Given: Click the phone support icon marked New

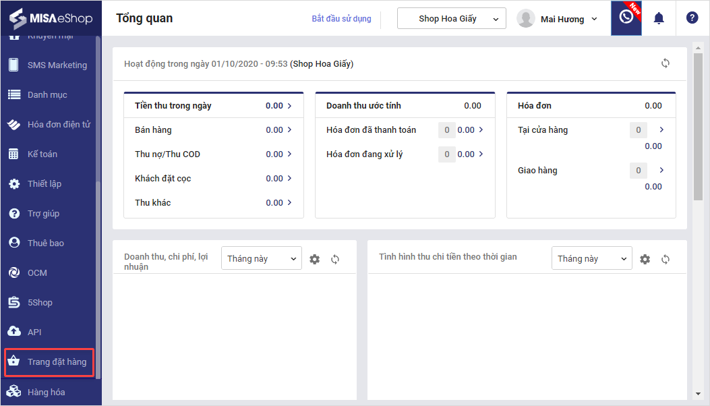Looking at the screenshot, I should [x=626, y=18].
